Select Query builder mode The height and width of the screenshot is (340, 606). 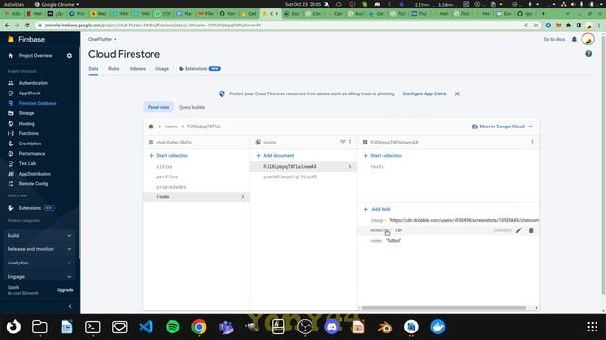[192, 107]
